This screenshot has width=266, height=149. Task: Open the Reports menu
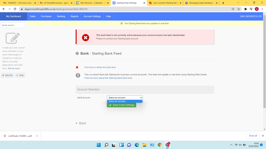click(74, 17)
